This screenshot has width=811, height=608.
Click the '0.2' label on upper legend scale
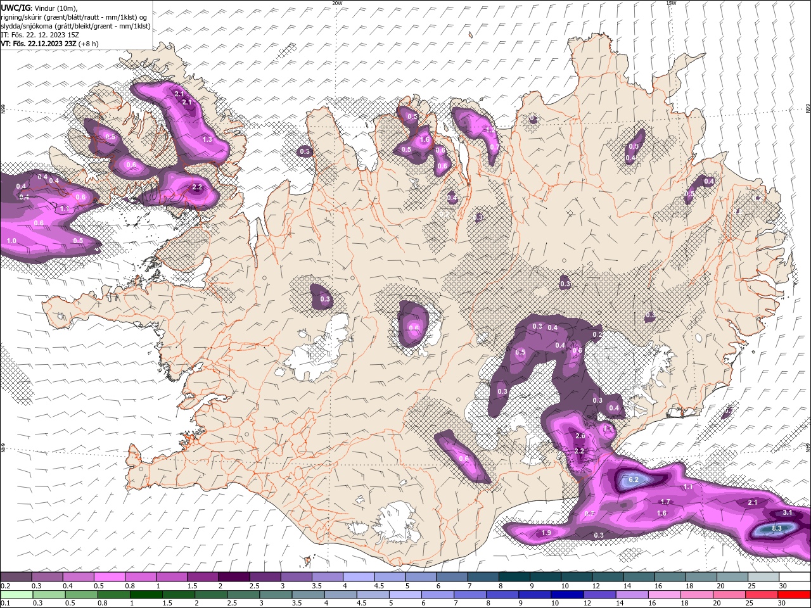coord(5,586)
